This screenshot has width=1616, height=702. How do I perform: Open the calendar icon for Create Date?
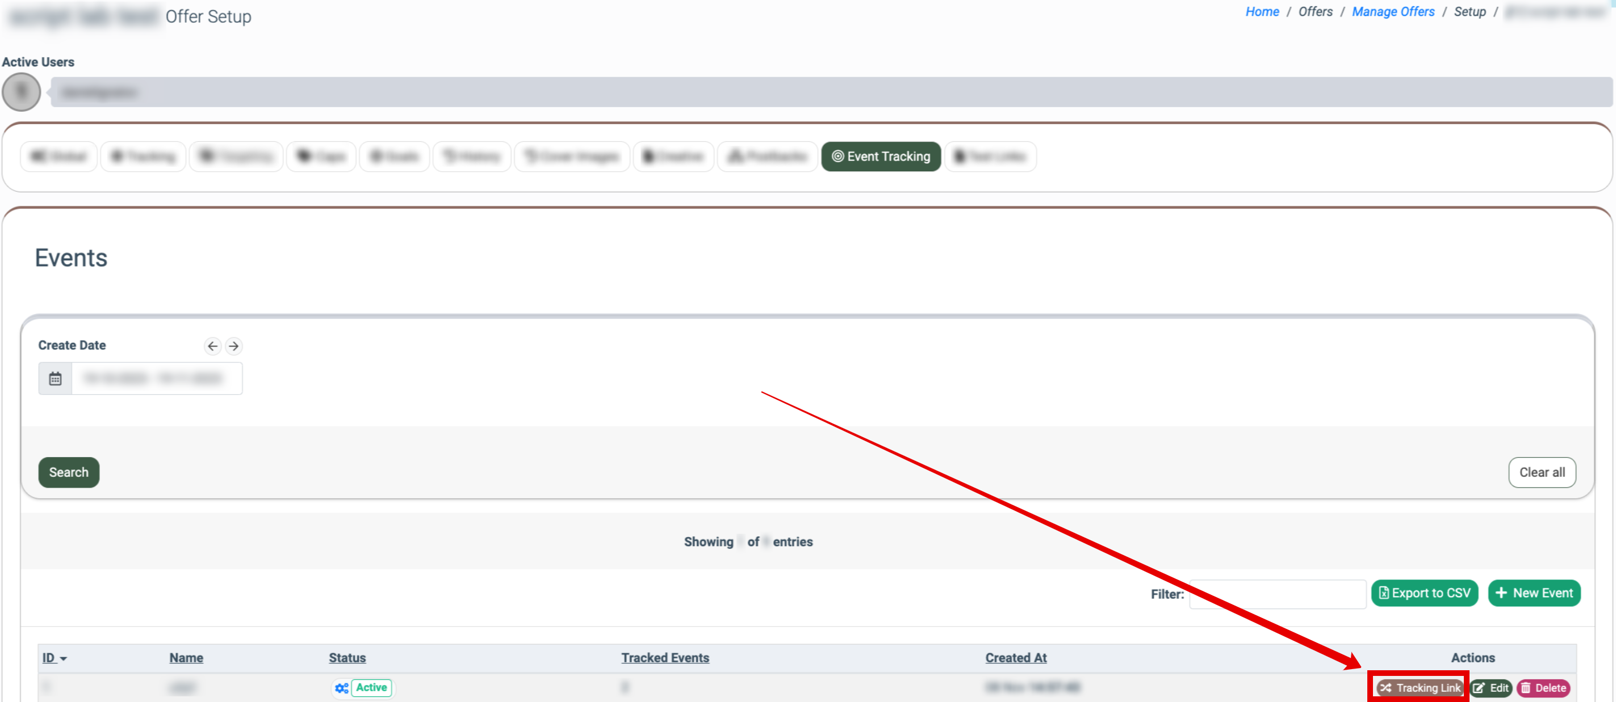[55, 378]
